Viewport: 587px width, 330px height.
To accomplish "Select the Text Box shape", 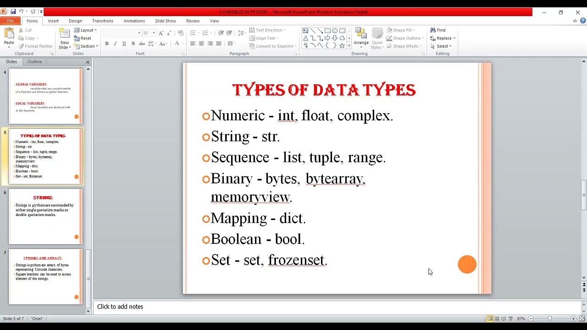I will click(305, 31).
